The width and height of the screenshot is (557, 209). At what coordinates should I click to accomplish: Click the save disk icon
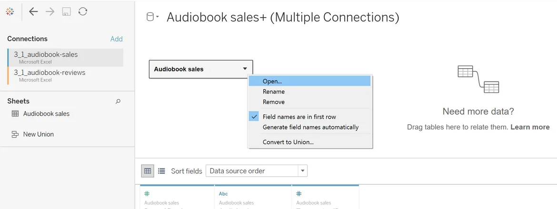click(67, 12)
